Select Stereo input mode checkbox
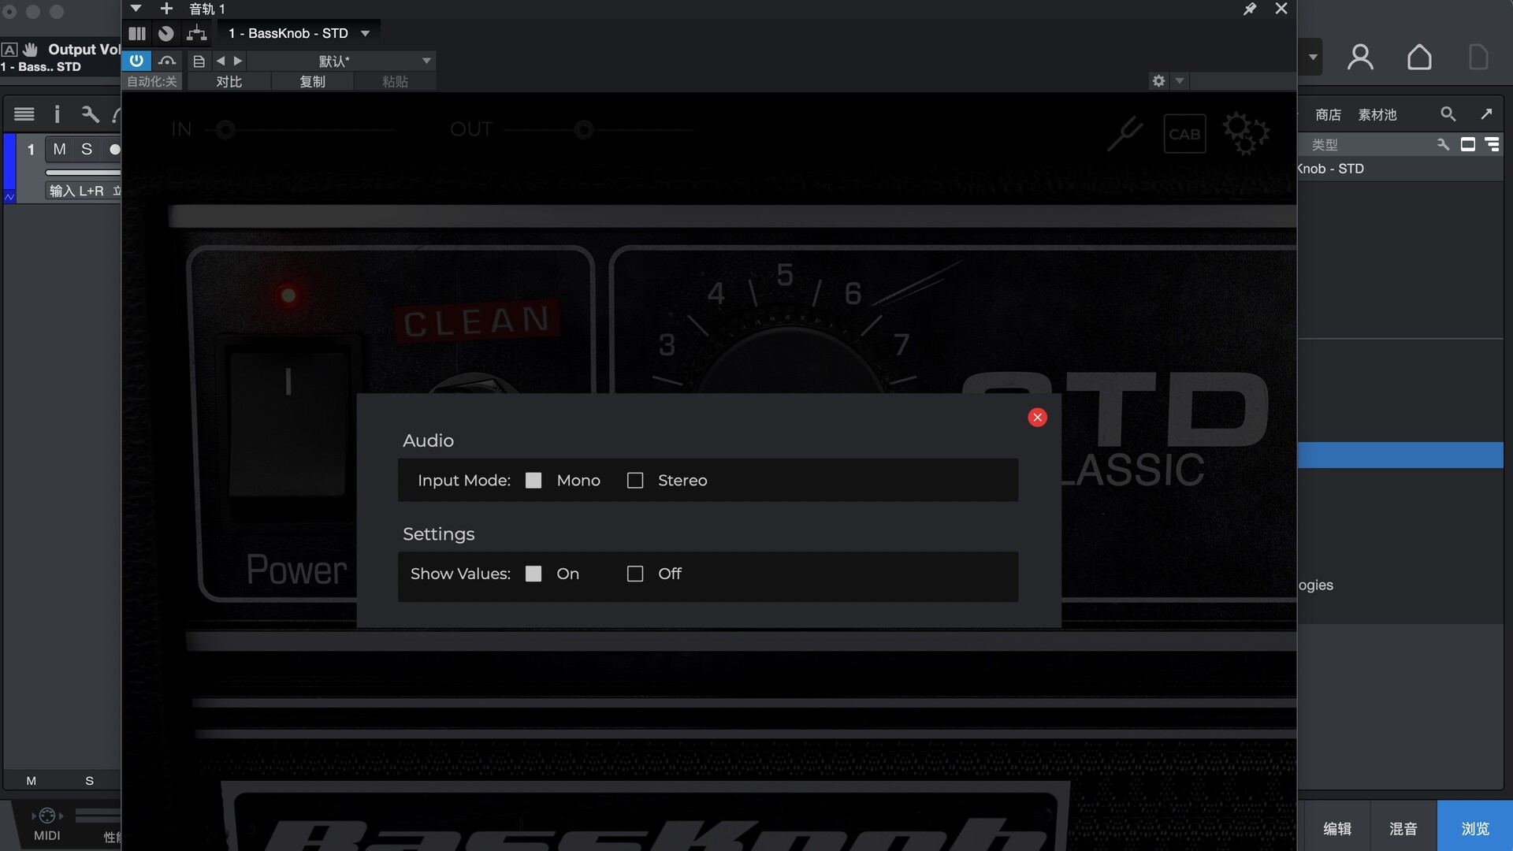The image size is (1513, 851). pos(635,481)
